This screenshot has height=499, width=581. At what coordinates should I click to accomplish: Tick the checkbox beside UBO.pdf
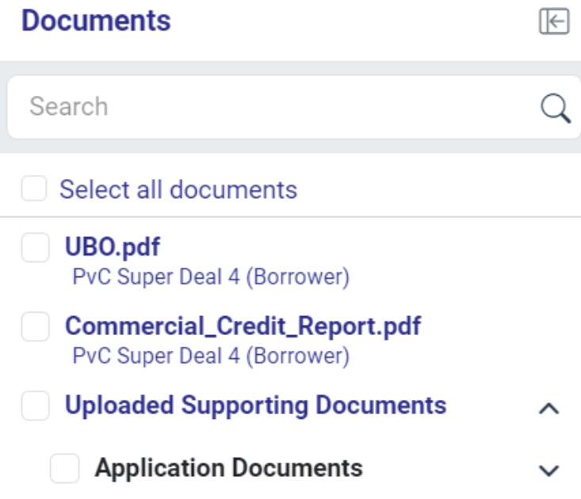35,248
